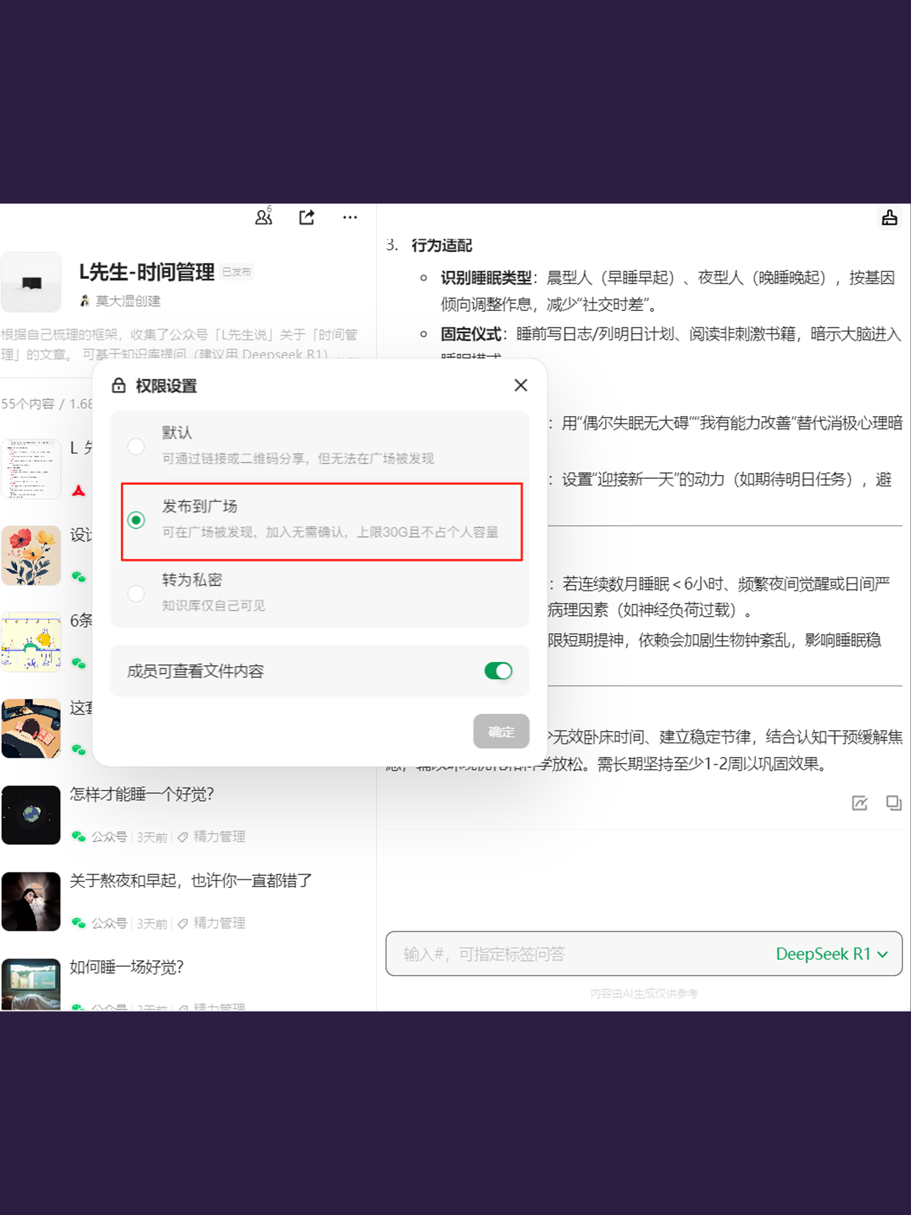Open the members icon in the header

click(x=264, y=216)
